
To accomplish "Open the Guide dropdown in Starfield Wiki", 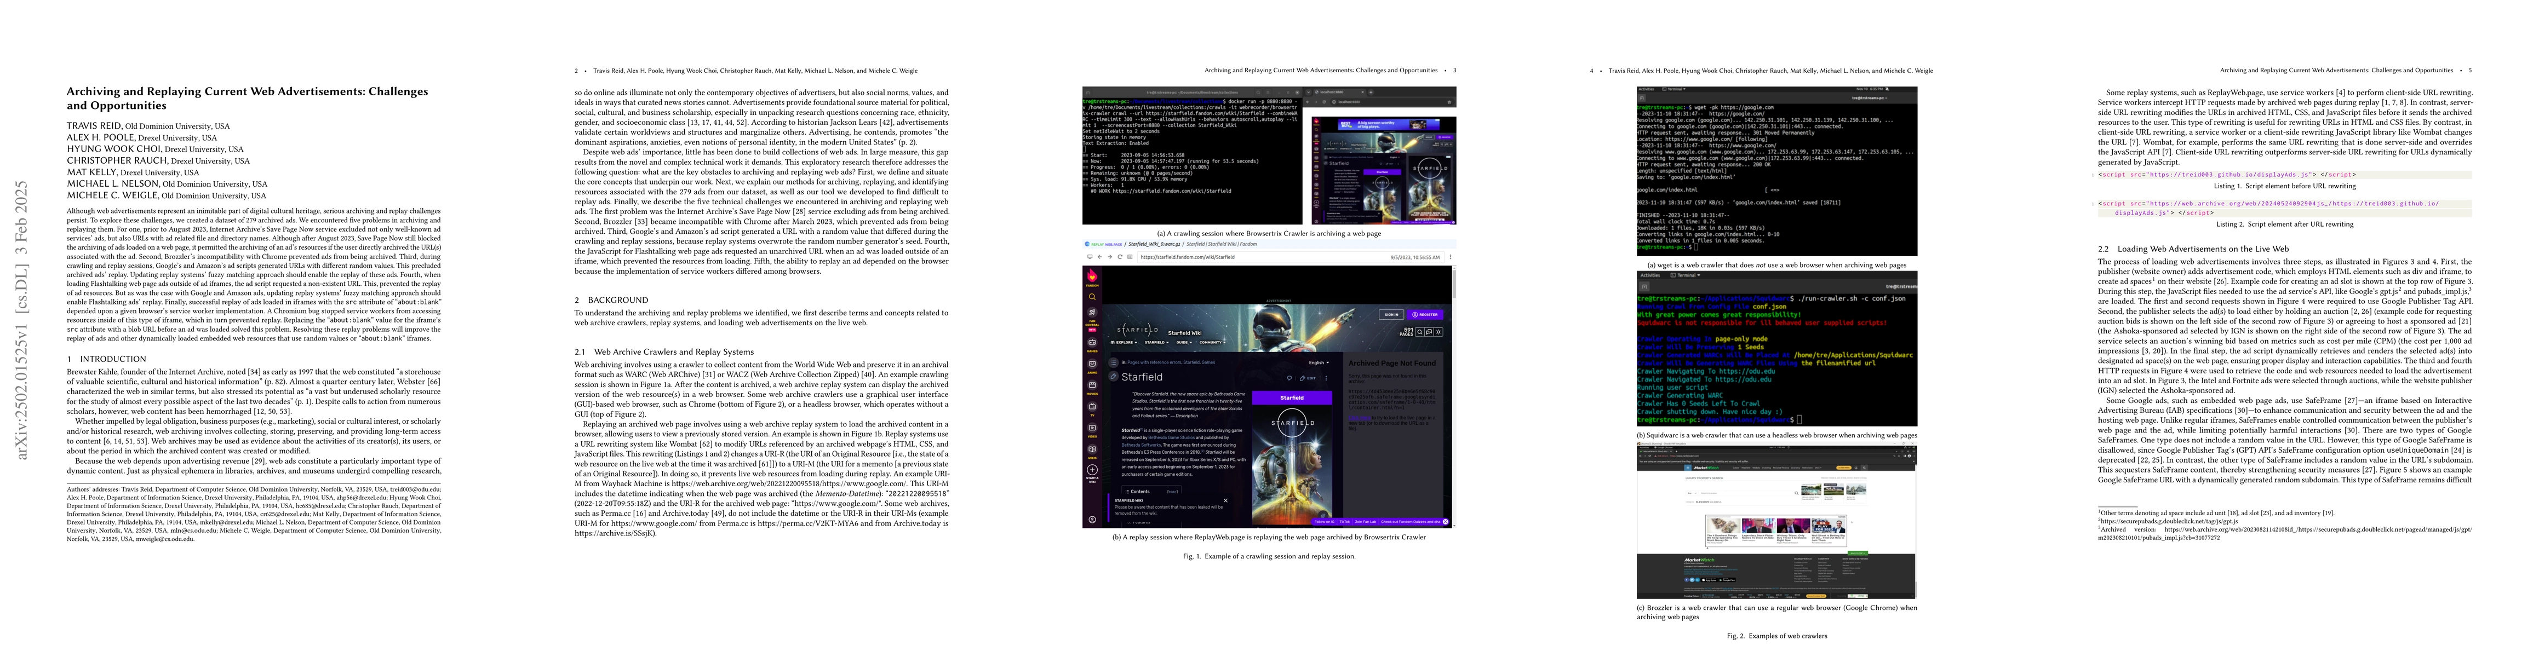I will pyautogui.click(x=1184, y=343).
